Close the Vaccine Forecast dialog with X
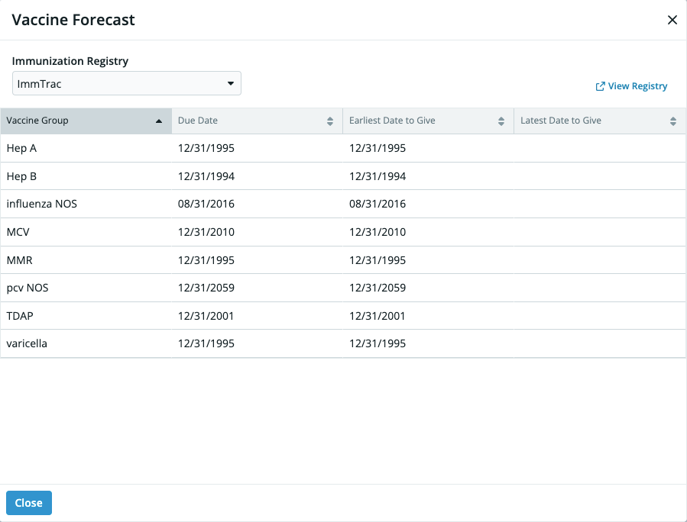Viewport: 687px width, 522px height. tap(672, 20)
